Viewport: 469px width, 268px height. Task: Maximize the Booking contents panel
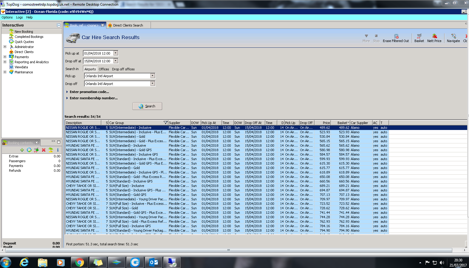point(59,142)
